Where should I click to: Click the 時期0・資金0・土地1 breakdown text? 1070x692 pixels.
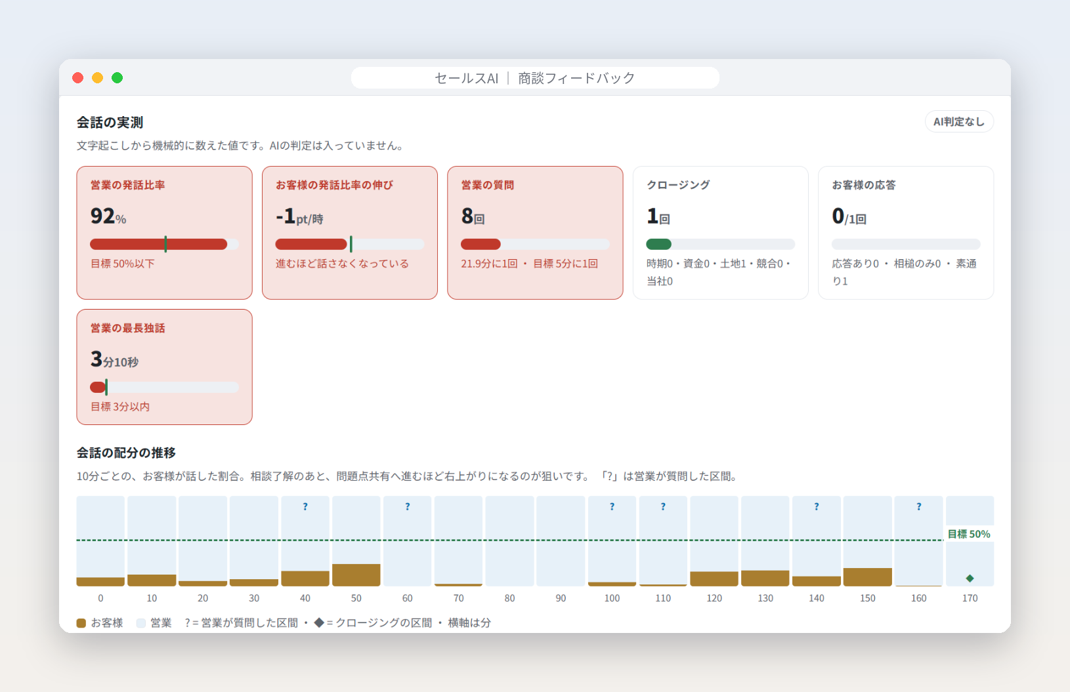coord(719,272)
